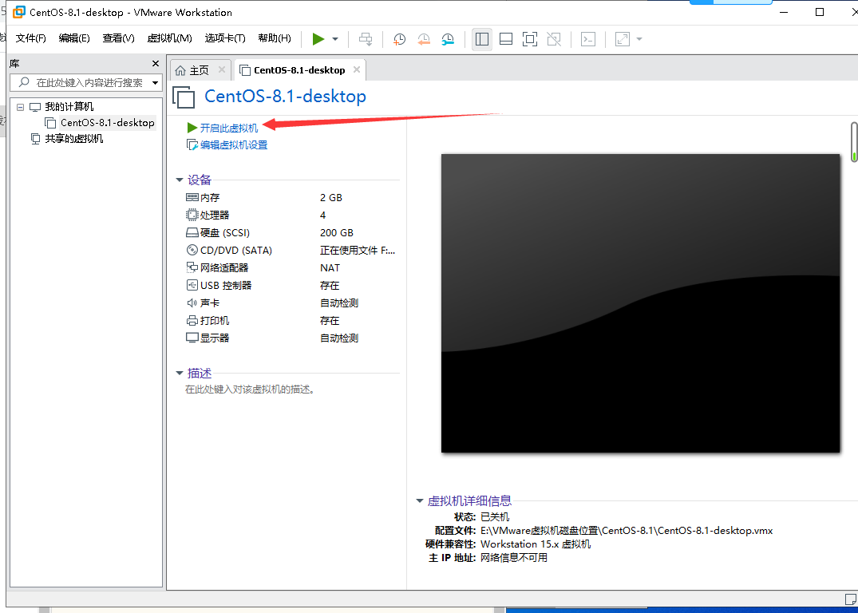Click the description text field
This screenshot has height=613, width=858.
click(x=250, y=390)
